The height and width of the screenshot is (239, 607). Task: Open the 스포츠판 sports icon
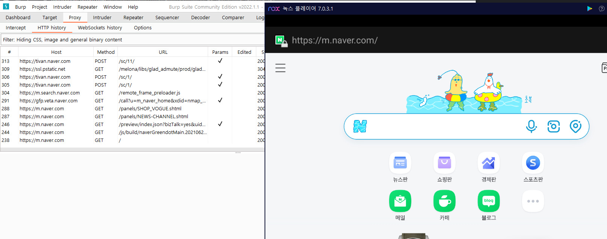tap(533, 163)
